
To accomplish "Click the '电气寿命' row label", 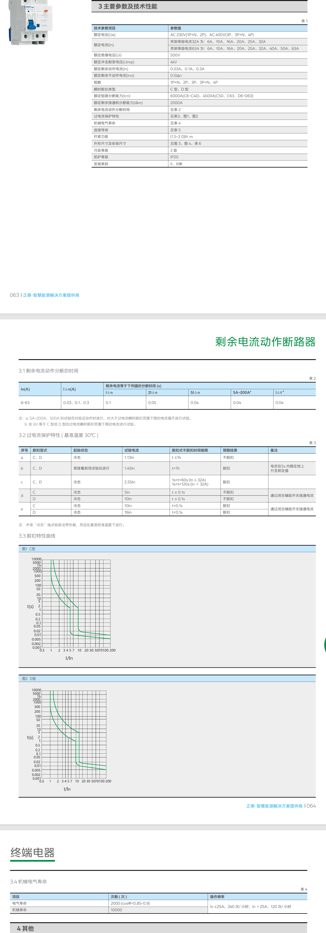I will click(19, 903).
